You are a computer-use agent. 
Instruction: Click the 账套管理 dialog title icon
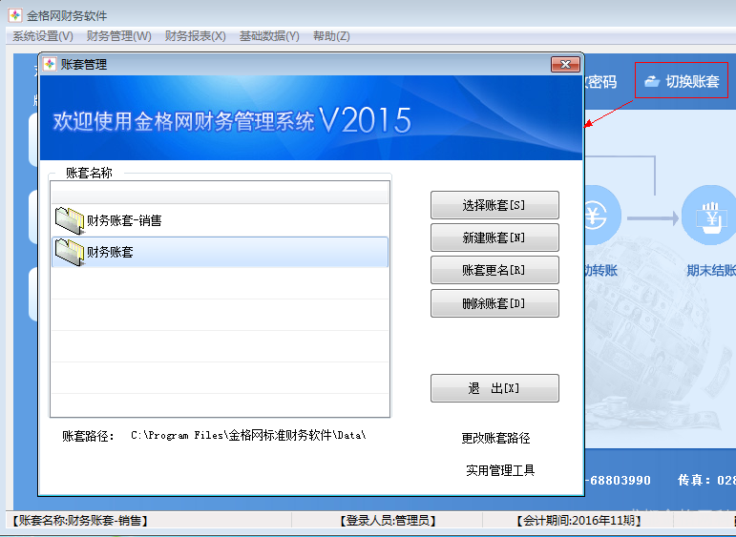tap(50, 65)
